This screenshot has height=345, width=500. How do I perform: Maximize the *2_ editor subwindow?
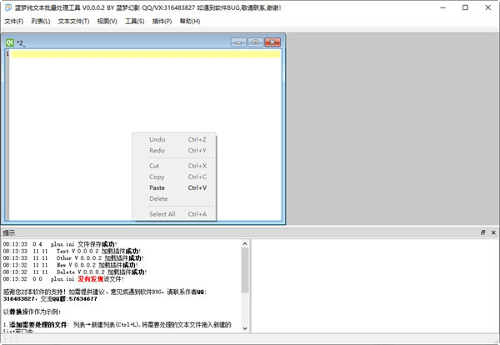[x=256, y=42]
